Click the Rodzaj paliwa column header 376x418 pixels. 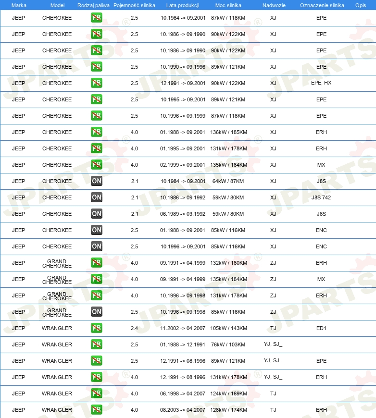pyautogui.click(x=93, y=5)
